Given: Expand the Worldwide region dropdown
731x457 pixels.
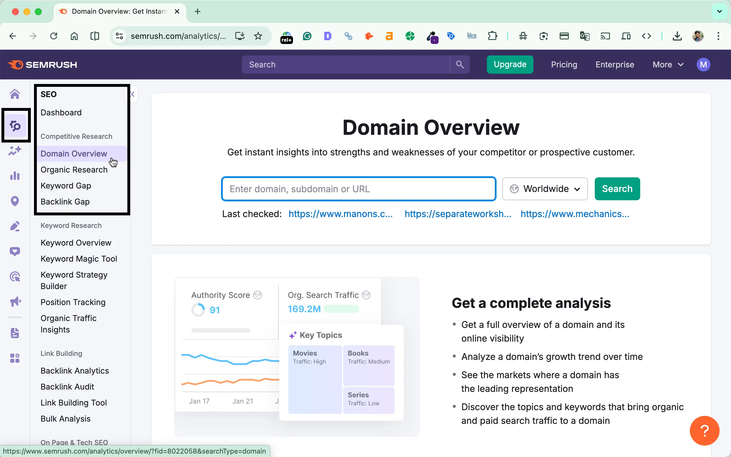Looking at the screenshot, I should click(x=545, y=189).
